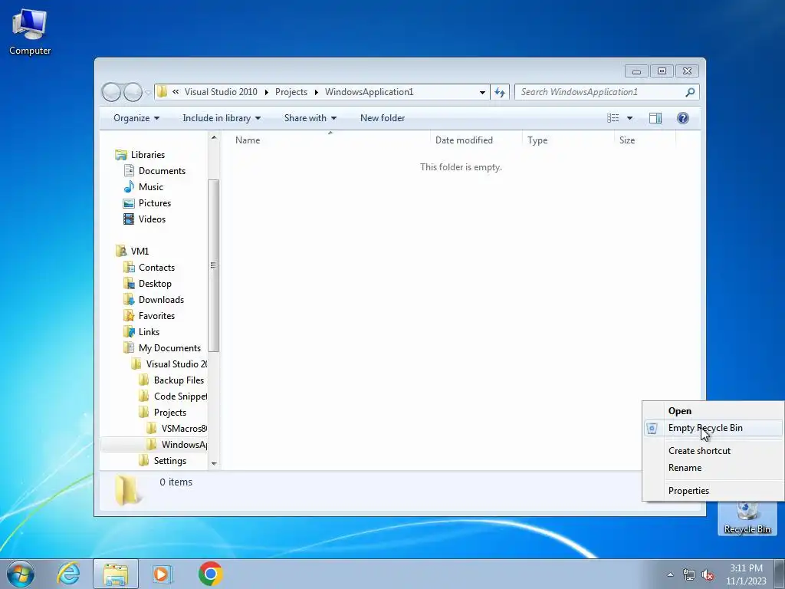Open the Organize dropdown menu

136,118
